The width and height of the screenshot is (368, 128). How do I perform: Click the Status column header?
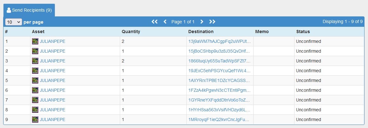(303, 32)
